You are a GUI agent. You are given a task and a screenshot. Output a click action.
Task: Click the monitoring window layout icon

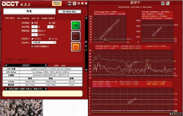[x=168, y=3]
